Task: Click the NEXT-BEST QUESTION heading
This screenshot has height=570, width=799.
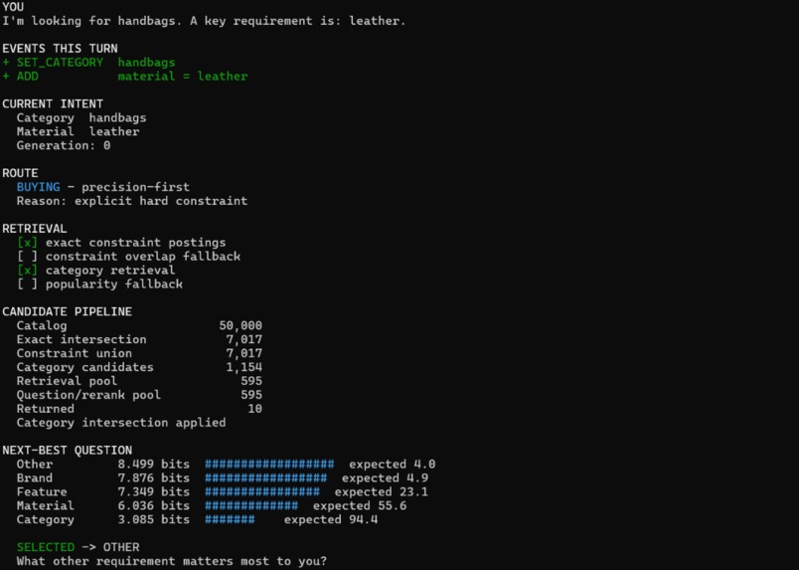Action: pos(68,451)
